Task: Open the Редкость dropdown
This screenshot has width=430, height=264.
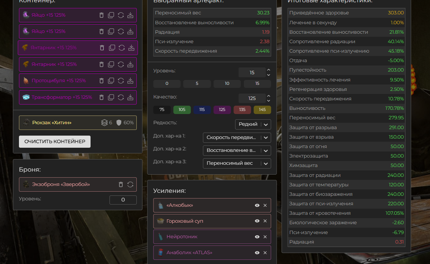Action: 253,124
